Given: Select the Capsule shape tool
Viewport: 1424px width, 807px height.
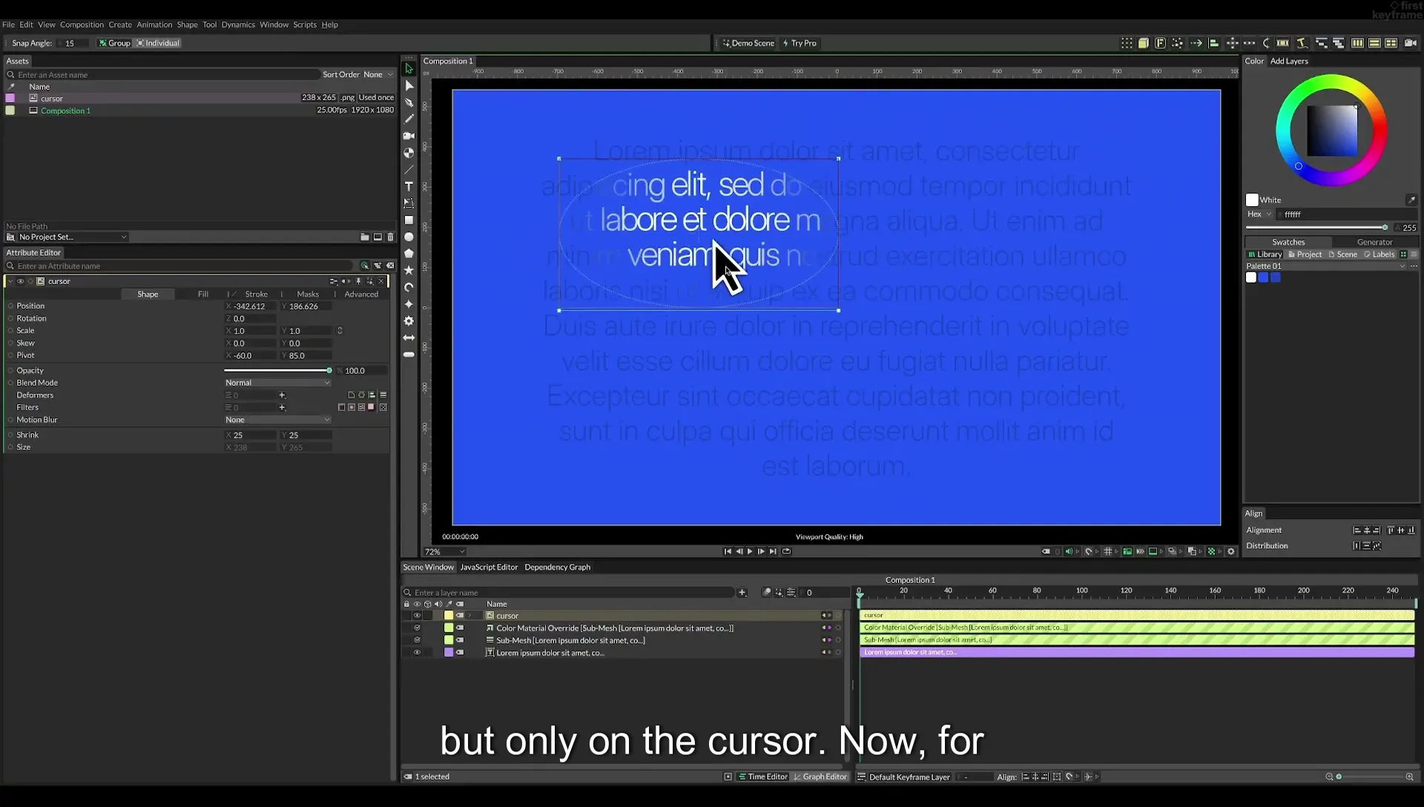Looking at the screenshot, I should click(x=409, y=355).
